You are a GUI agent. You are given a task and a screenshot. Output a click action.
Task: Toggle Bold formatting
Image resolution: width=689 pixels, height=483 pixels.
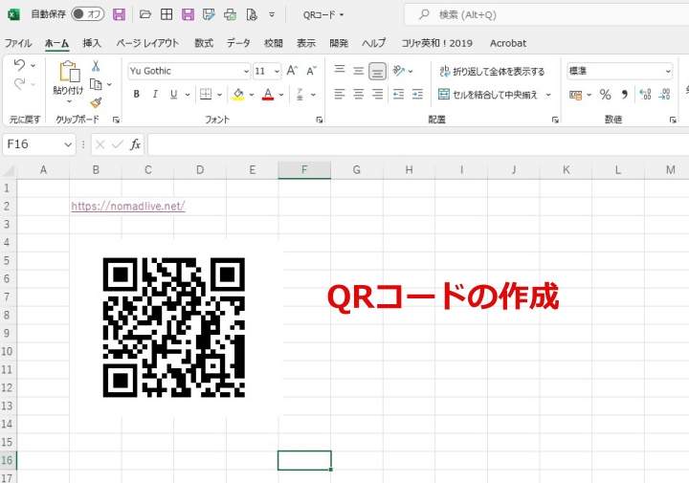(136, 94)
